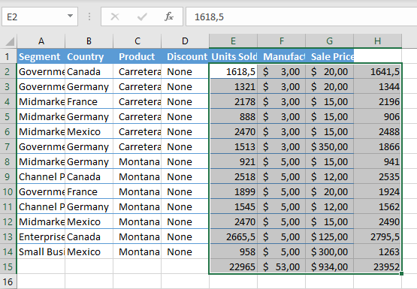
Task: Open the Name Box dropdown arrow
Action: tap(70, 17)
